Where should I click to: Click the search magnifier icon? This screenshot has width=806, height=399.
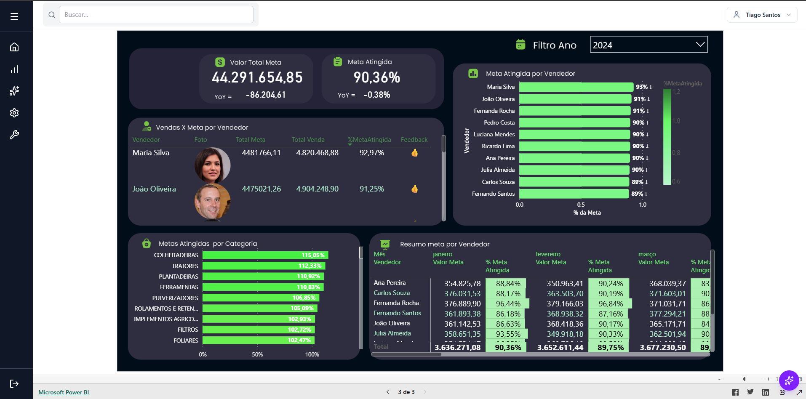pyautogui.click(x=52, y=15)
